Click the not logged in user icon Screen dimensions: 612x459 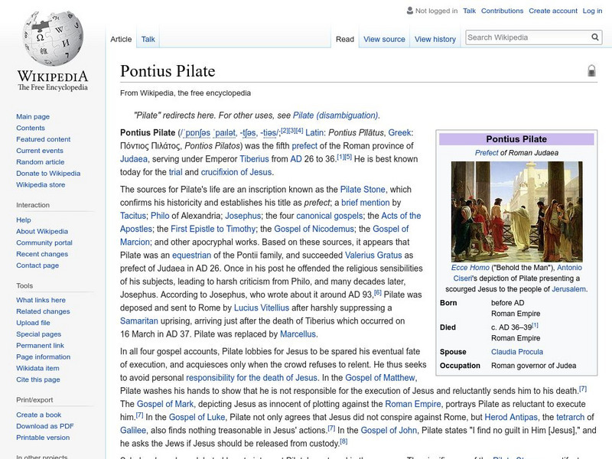point(409,11)
